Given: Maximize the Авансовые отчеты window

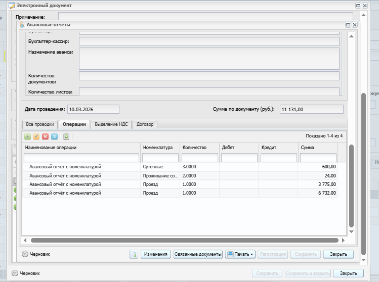Looking at the screenshot, I should tap(348, 24).
